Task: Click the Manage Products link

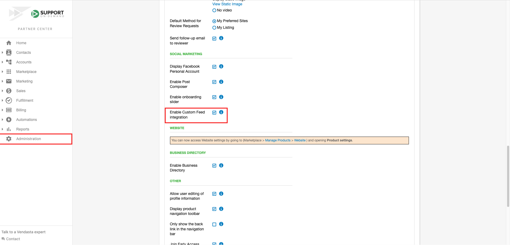Action: coord(278,140)
